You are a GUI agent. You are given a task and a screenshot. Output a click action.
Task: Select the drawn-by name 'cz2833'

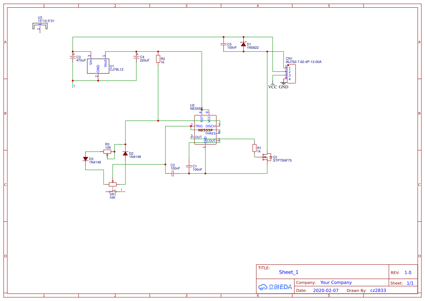378,290
